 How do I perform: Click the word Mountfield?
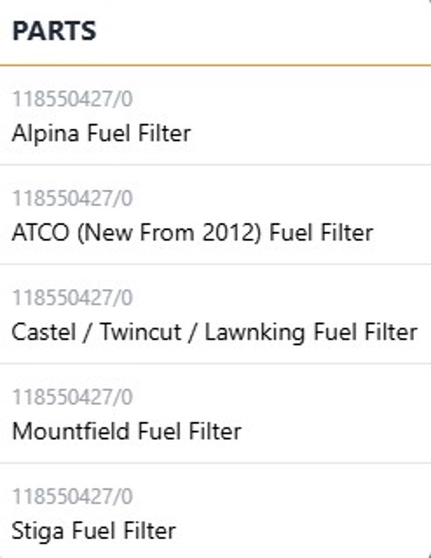pyautogui.click(x=71, y=432)
